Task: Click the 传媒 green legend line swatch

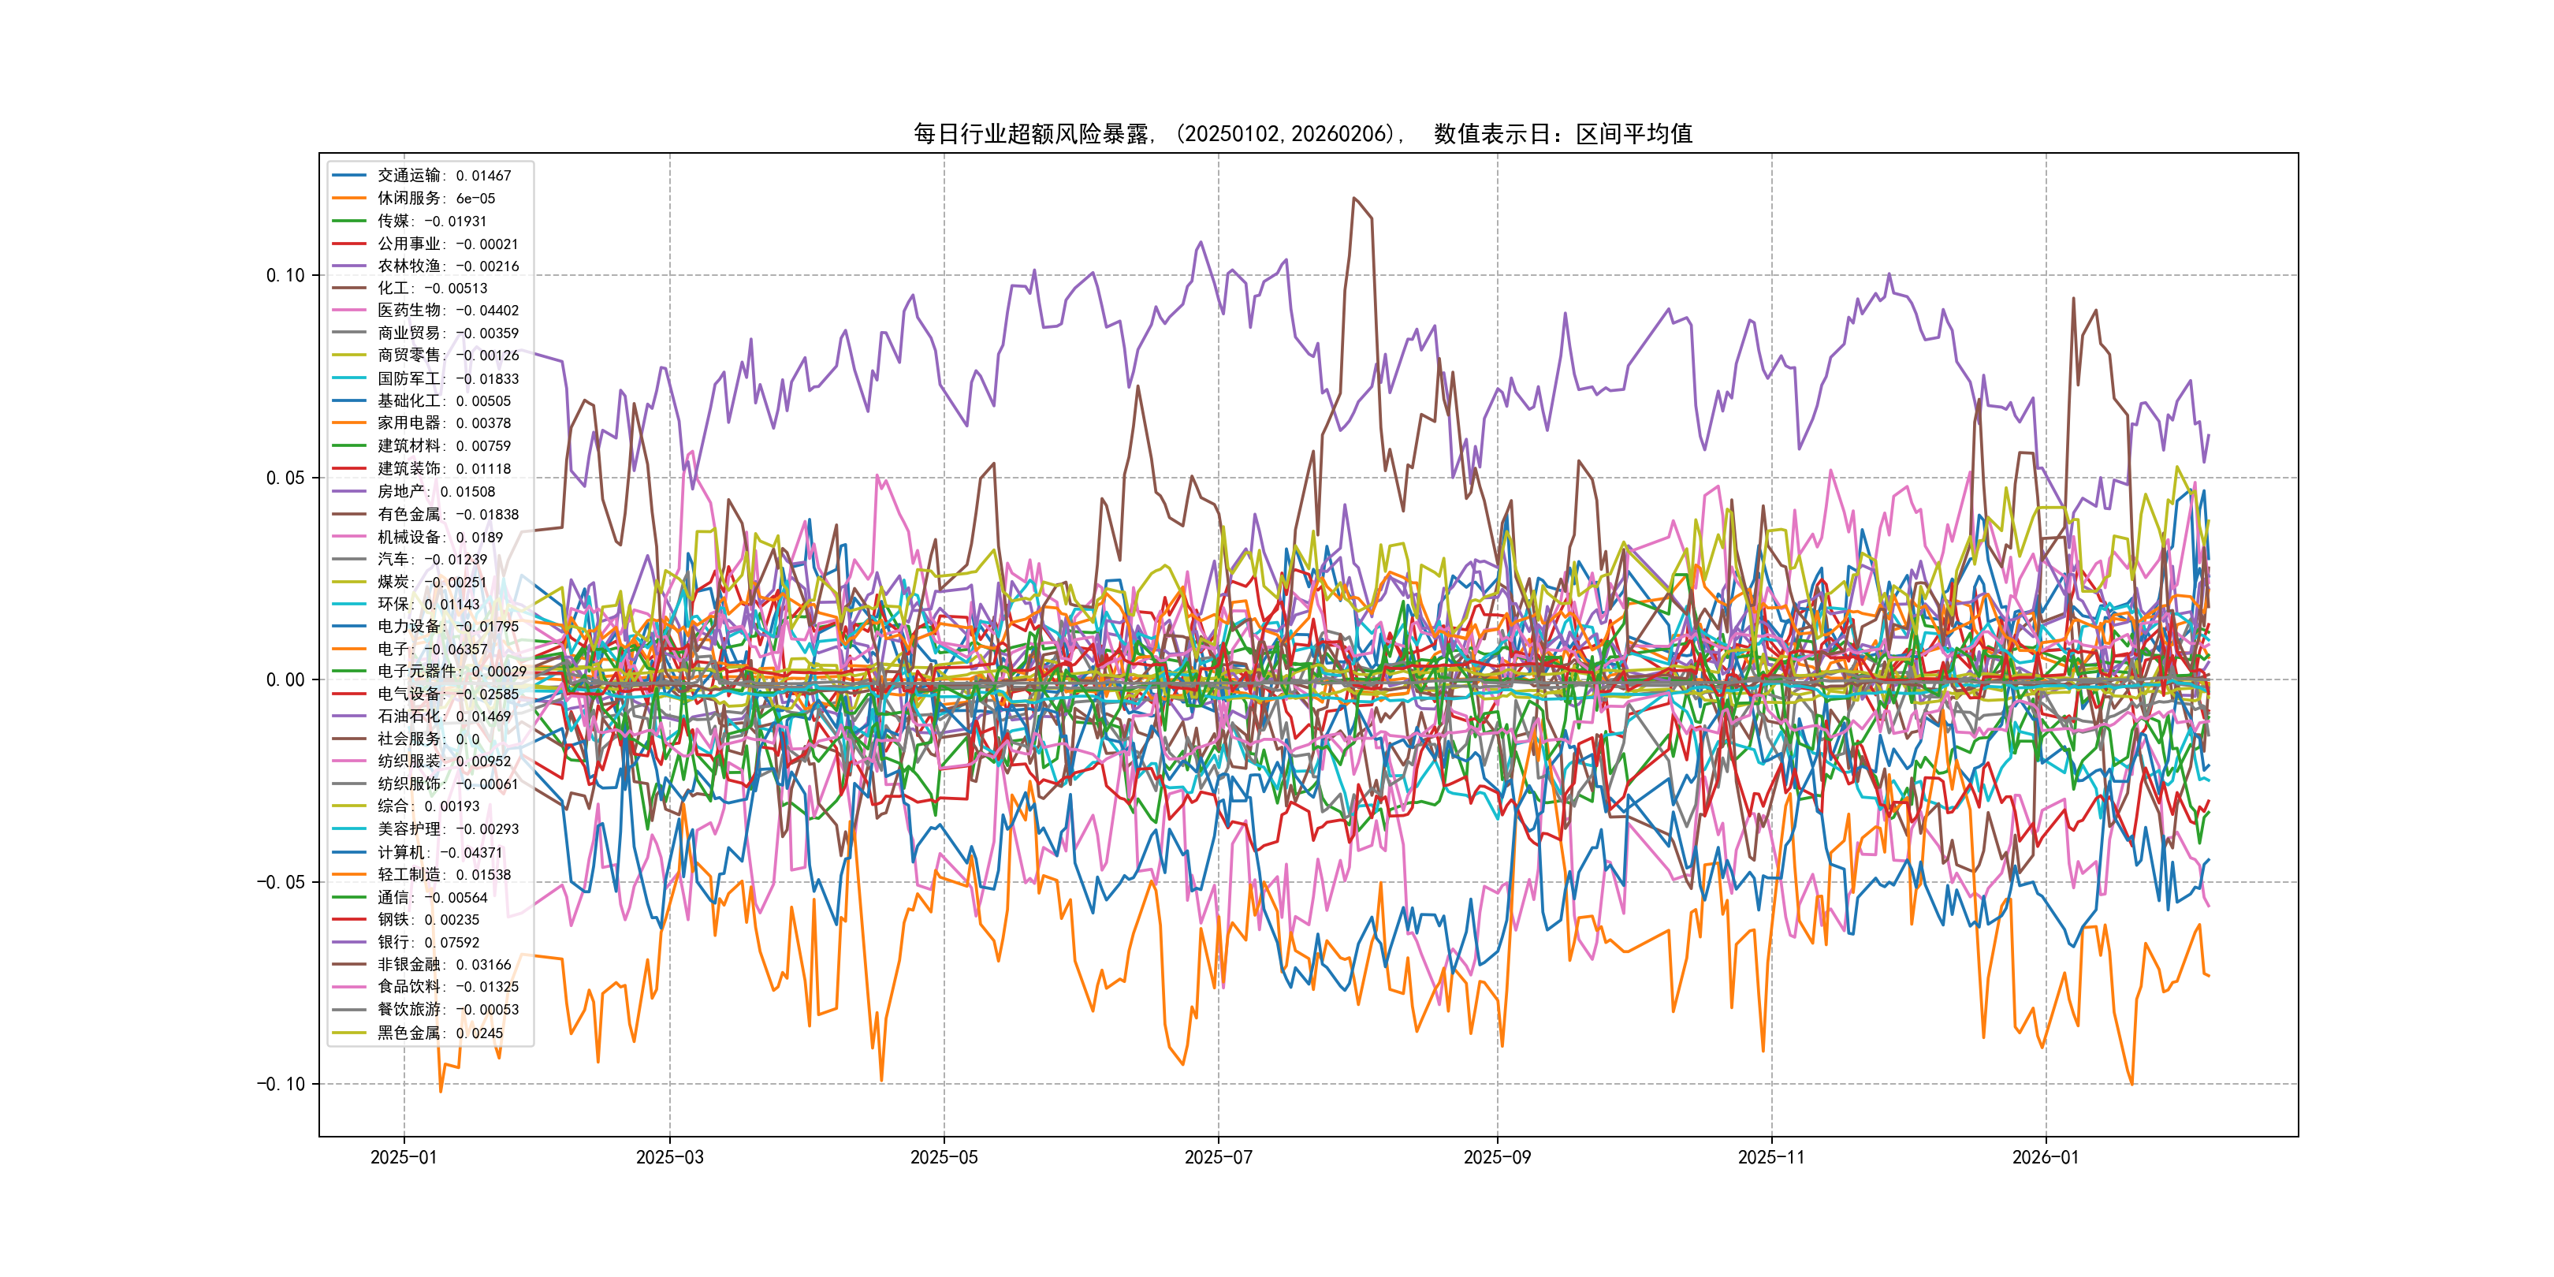Action: pos(349,221)
